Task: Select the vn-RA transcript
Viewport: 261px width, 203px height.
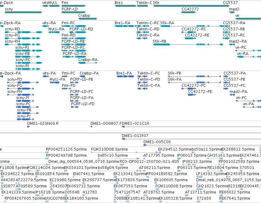Action: tap(249, 57)
